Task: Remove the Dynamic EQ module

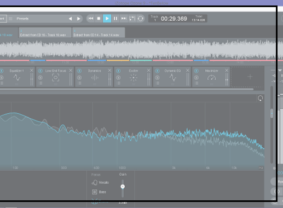Action: (188, 71)
